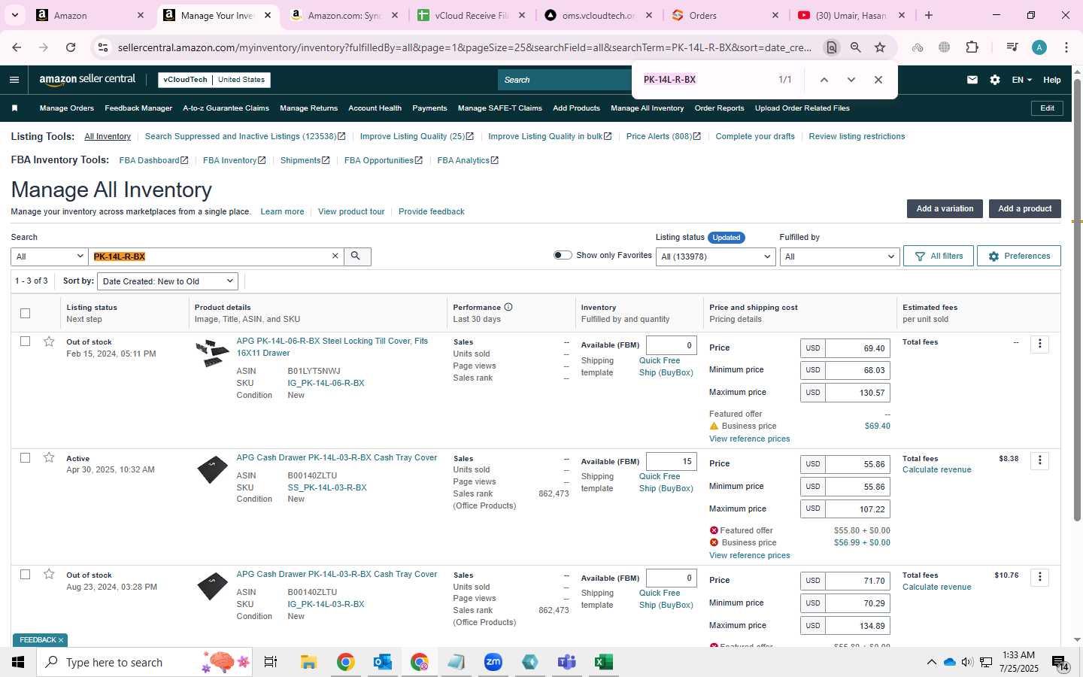
Task: Open APG Cash Drawer thumbnail for SS_PK-14L-03-R-BX
Action: point(212,469)
